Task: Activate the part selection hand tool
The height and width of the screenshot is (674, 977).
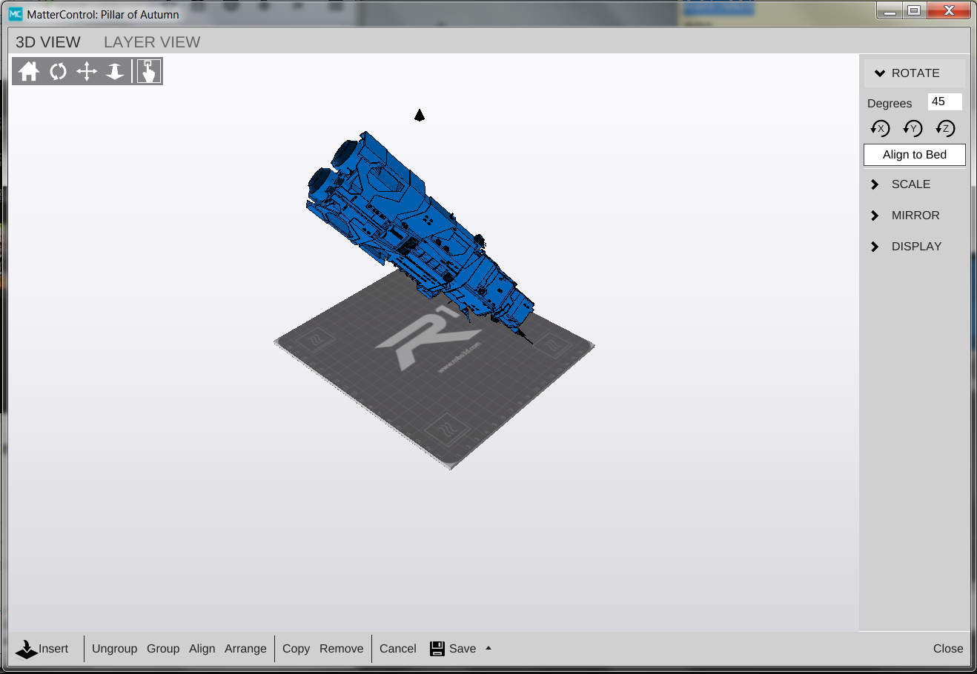Action: pos(148,71)
